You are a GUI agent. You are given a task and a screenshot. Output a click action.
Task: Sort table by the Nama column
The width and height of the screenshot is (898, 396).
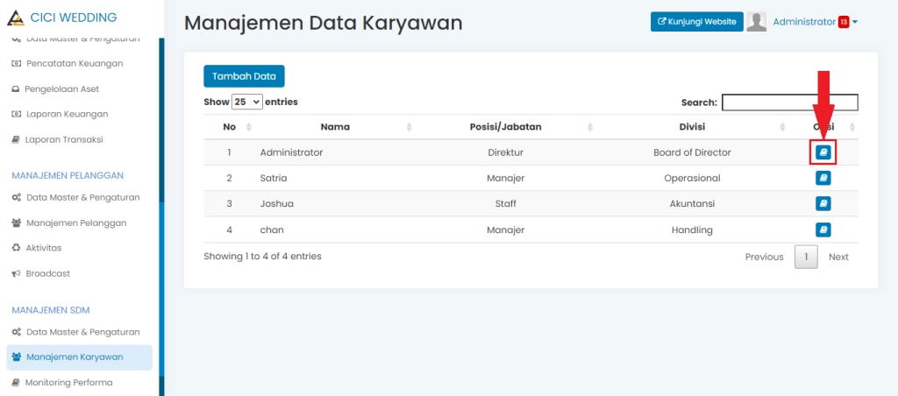pyautogui.click(x=335, y=127)
